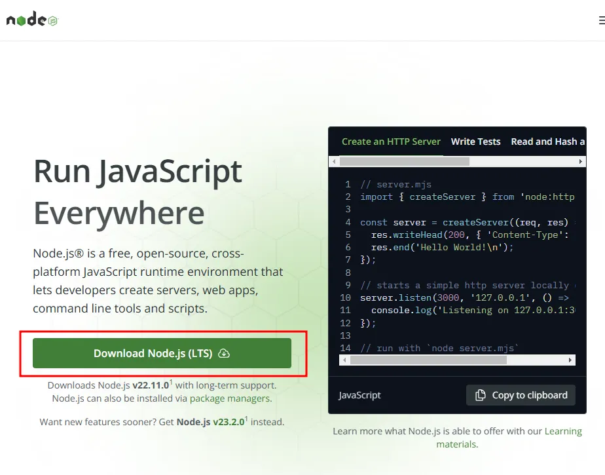Viewport: 605px width, 475px height.
Task: Click the tab bar scroll right arrow
Action: click(x=580, y=161)
